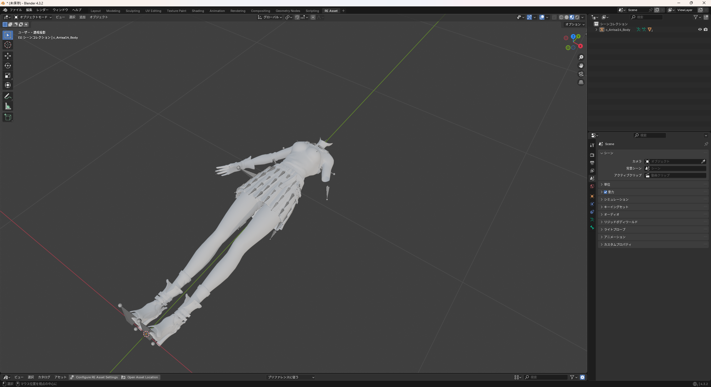Select the Rotate tool
711x387 pixels.
tap(8, 66)
